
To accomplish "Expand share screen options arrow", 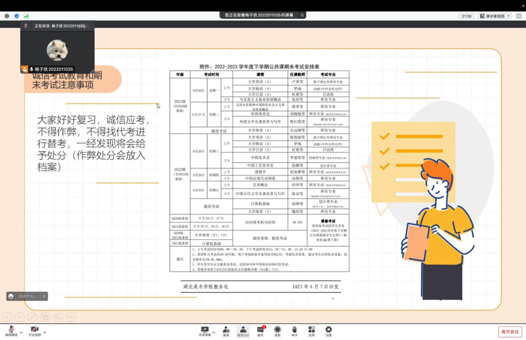I will (x=214, y=333).
